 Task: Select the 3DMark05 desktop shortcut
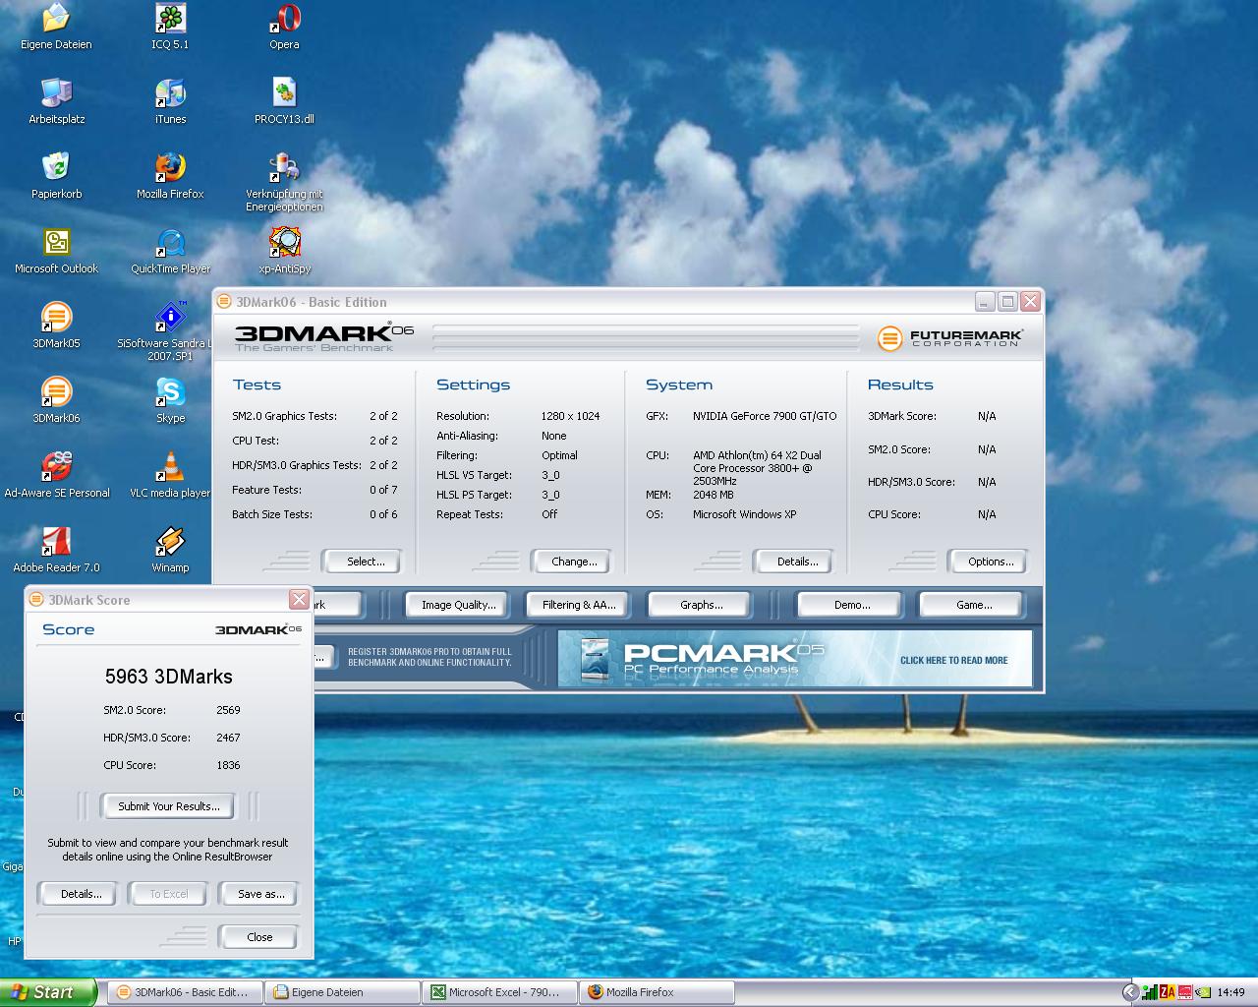pyautogui.click(x=56, y=326)
